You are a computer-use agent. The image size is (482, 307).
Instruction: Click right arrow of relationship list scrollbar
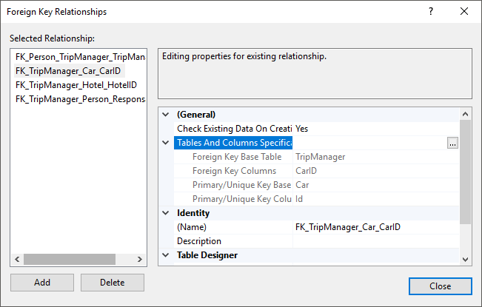click(x=139, y=259)
